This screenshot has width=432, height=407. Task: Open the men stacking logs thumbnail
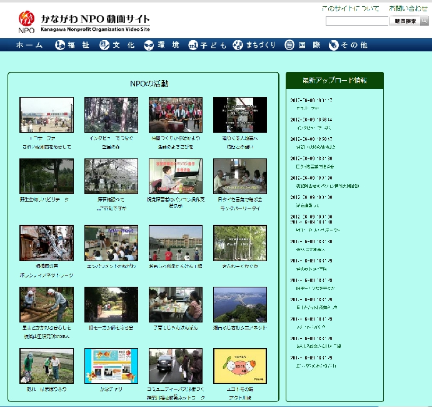coord(46,305)
